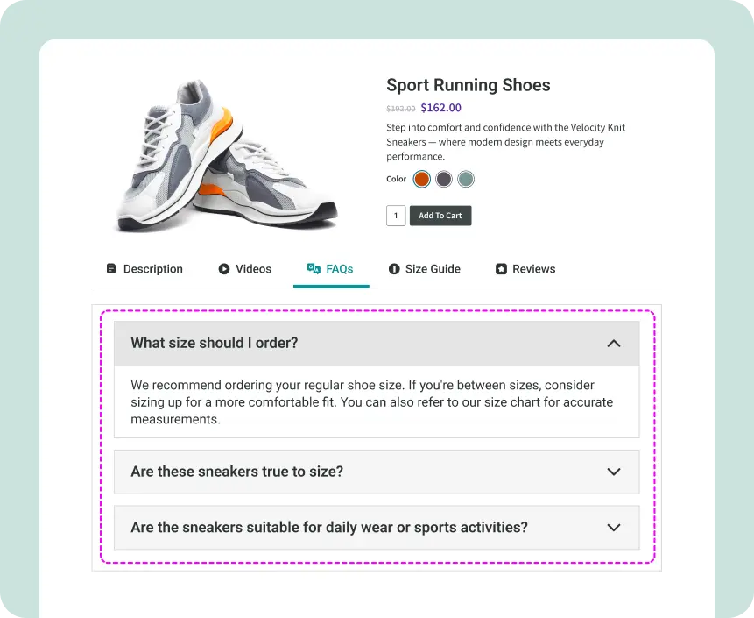This screenshot has height=618, width=754.
Task: Click the "Are these sneakers true to size?" text
Action: click(x=236, y=472)
